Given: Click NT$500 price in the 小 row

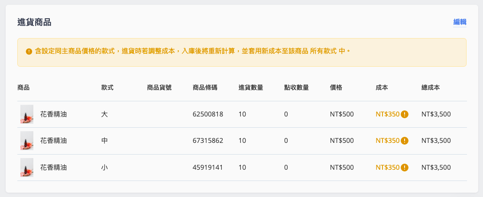Looking at the screenshot, I should (x=342, y=168).
